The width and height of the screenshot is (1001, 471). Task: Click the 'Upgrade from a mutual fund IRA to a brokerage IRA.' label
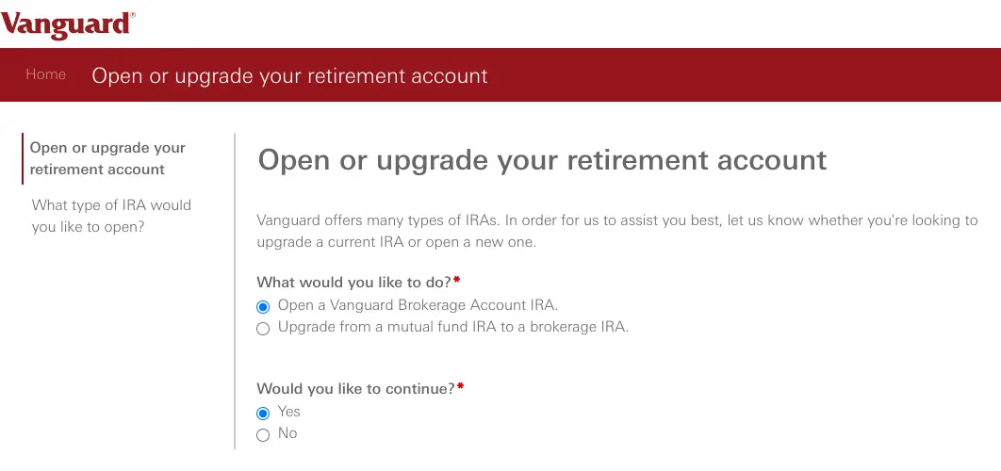[453, 328]
